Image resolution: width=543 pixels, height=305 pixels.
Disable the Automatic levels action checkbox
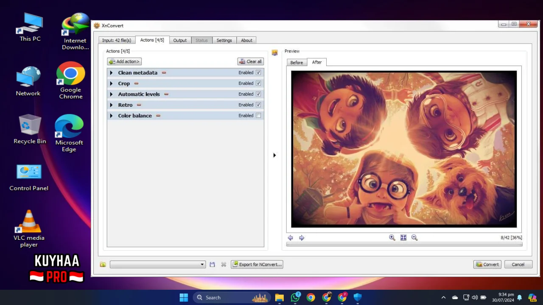click(258, 94)
